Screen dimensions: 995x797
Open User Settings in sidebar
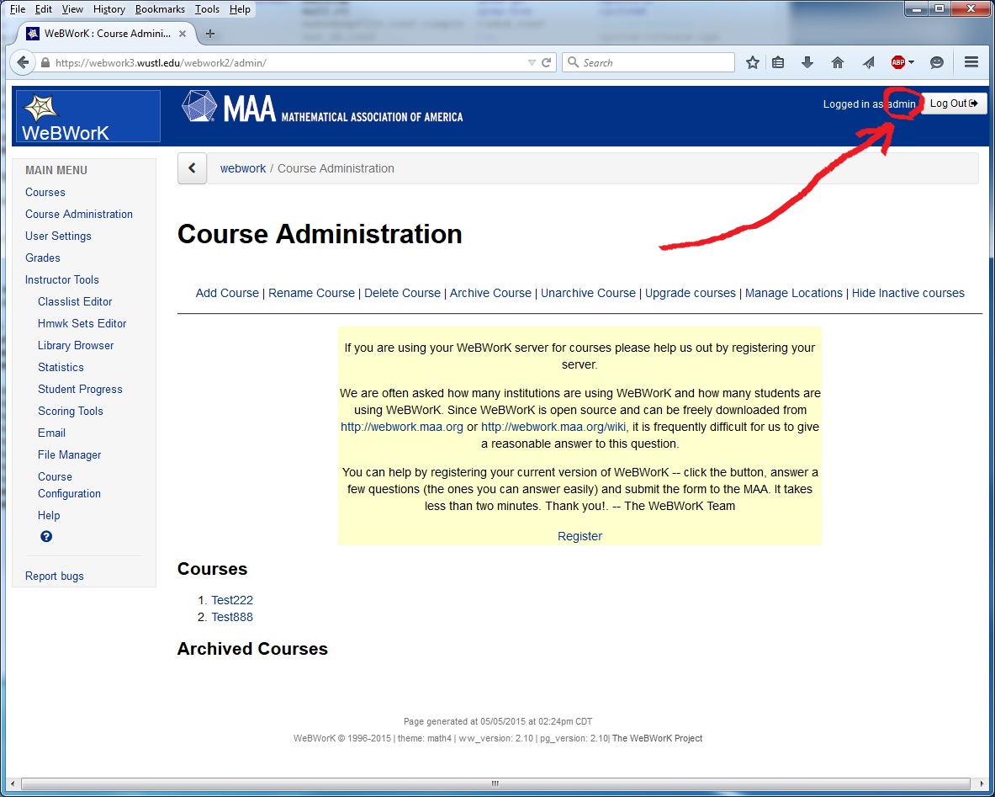(58, 236)
